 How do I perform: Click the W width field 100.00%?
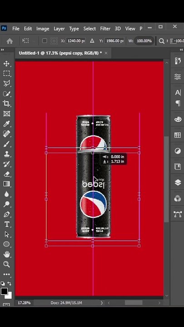pyautogui.click(x=144, y=41)
